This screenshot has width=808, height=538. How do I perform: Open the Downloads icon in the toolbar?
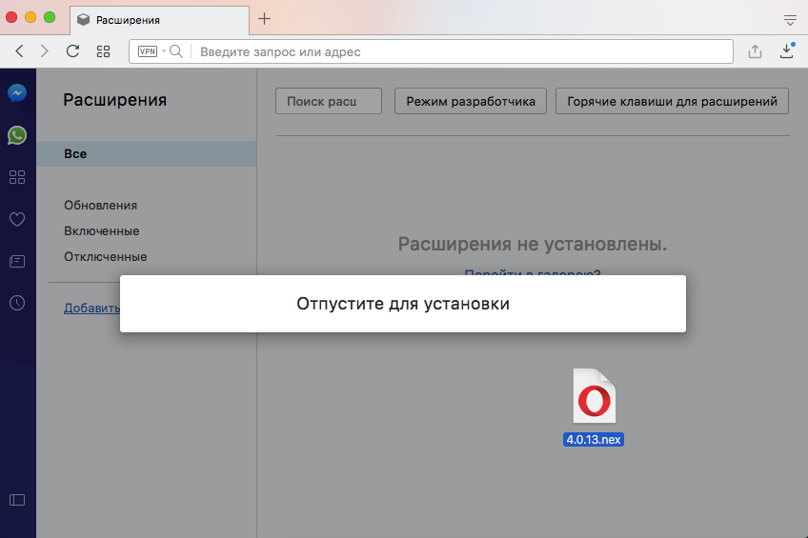point(787,50)
